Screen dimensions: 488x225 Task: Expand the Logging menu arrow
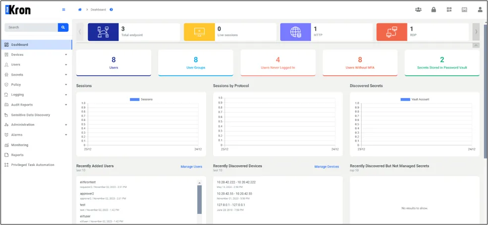coord(66,95)
